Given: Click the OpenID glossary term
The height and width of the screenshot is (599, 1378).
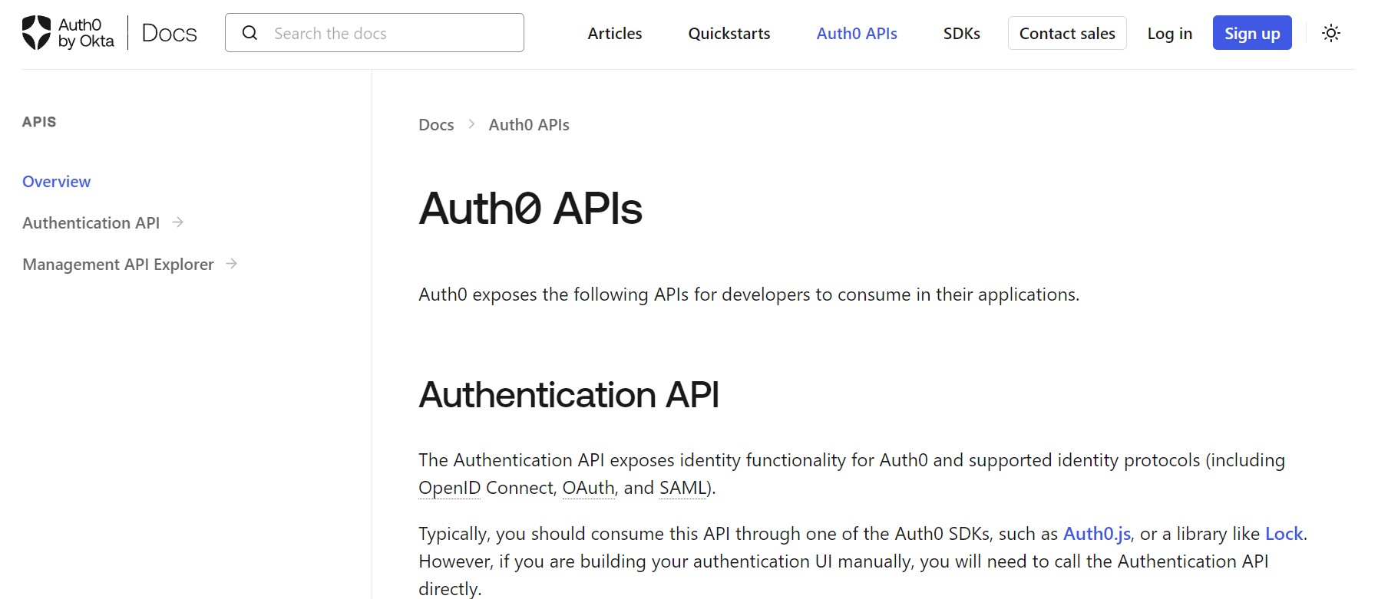Looking at the screenshot, I should (x=449, y=488).
